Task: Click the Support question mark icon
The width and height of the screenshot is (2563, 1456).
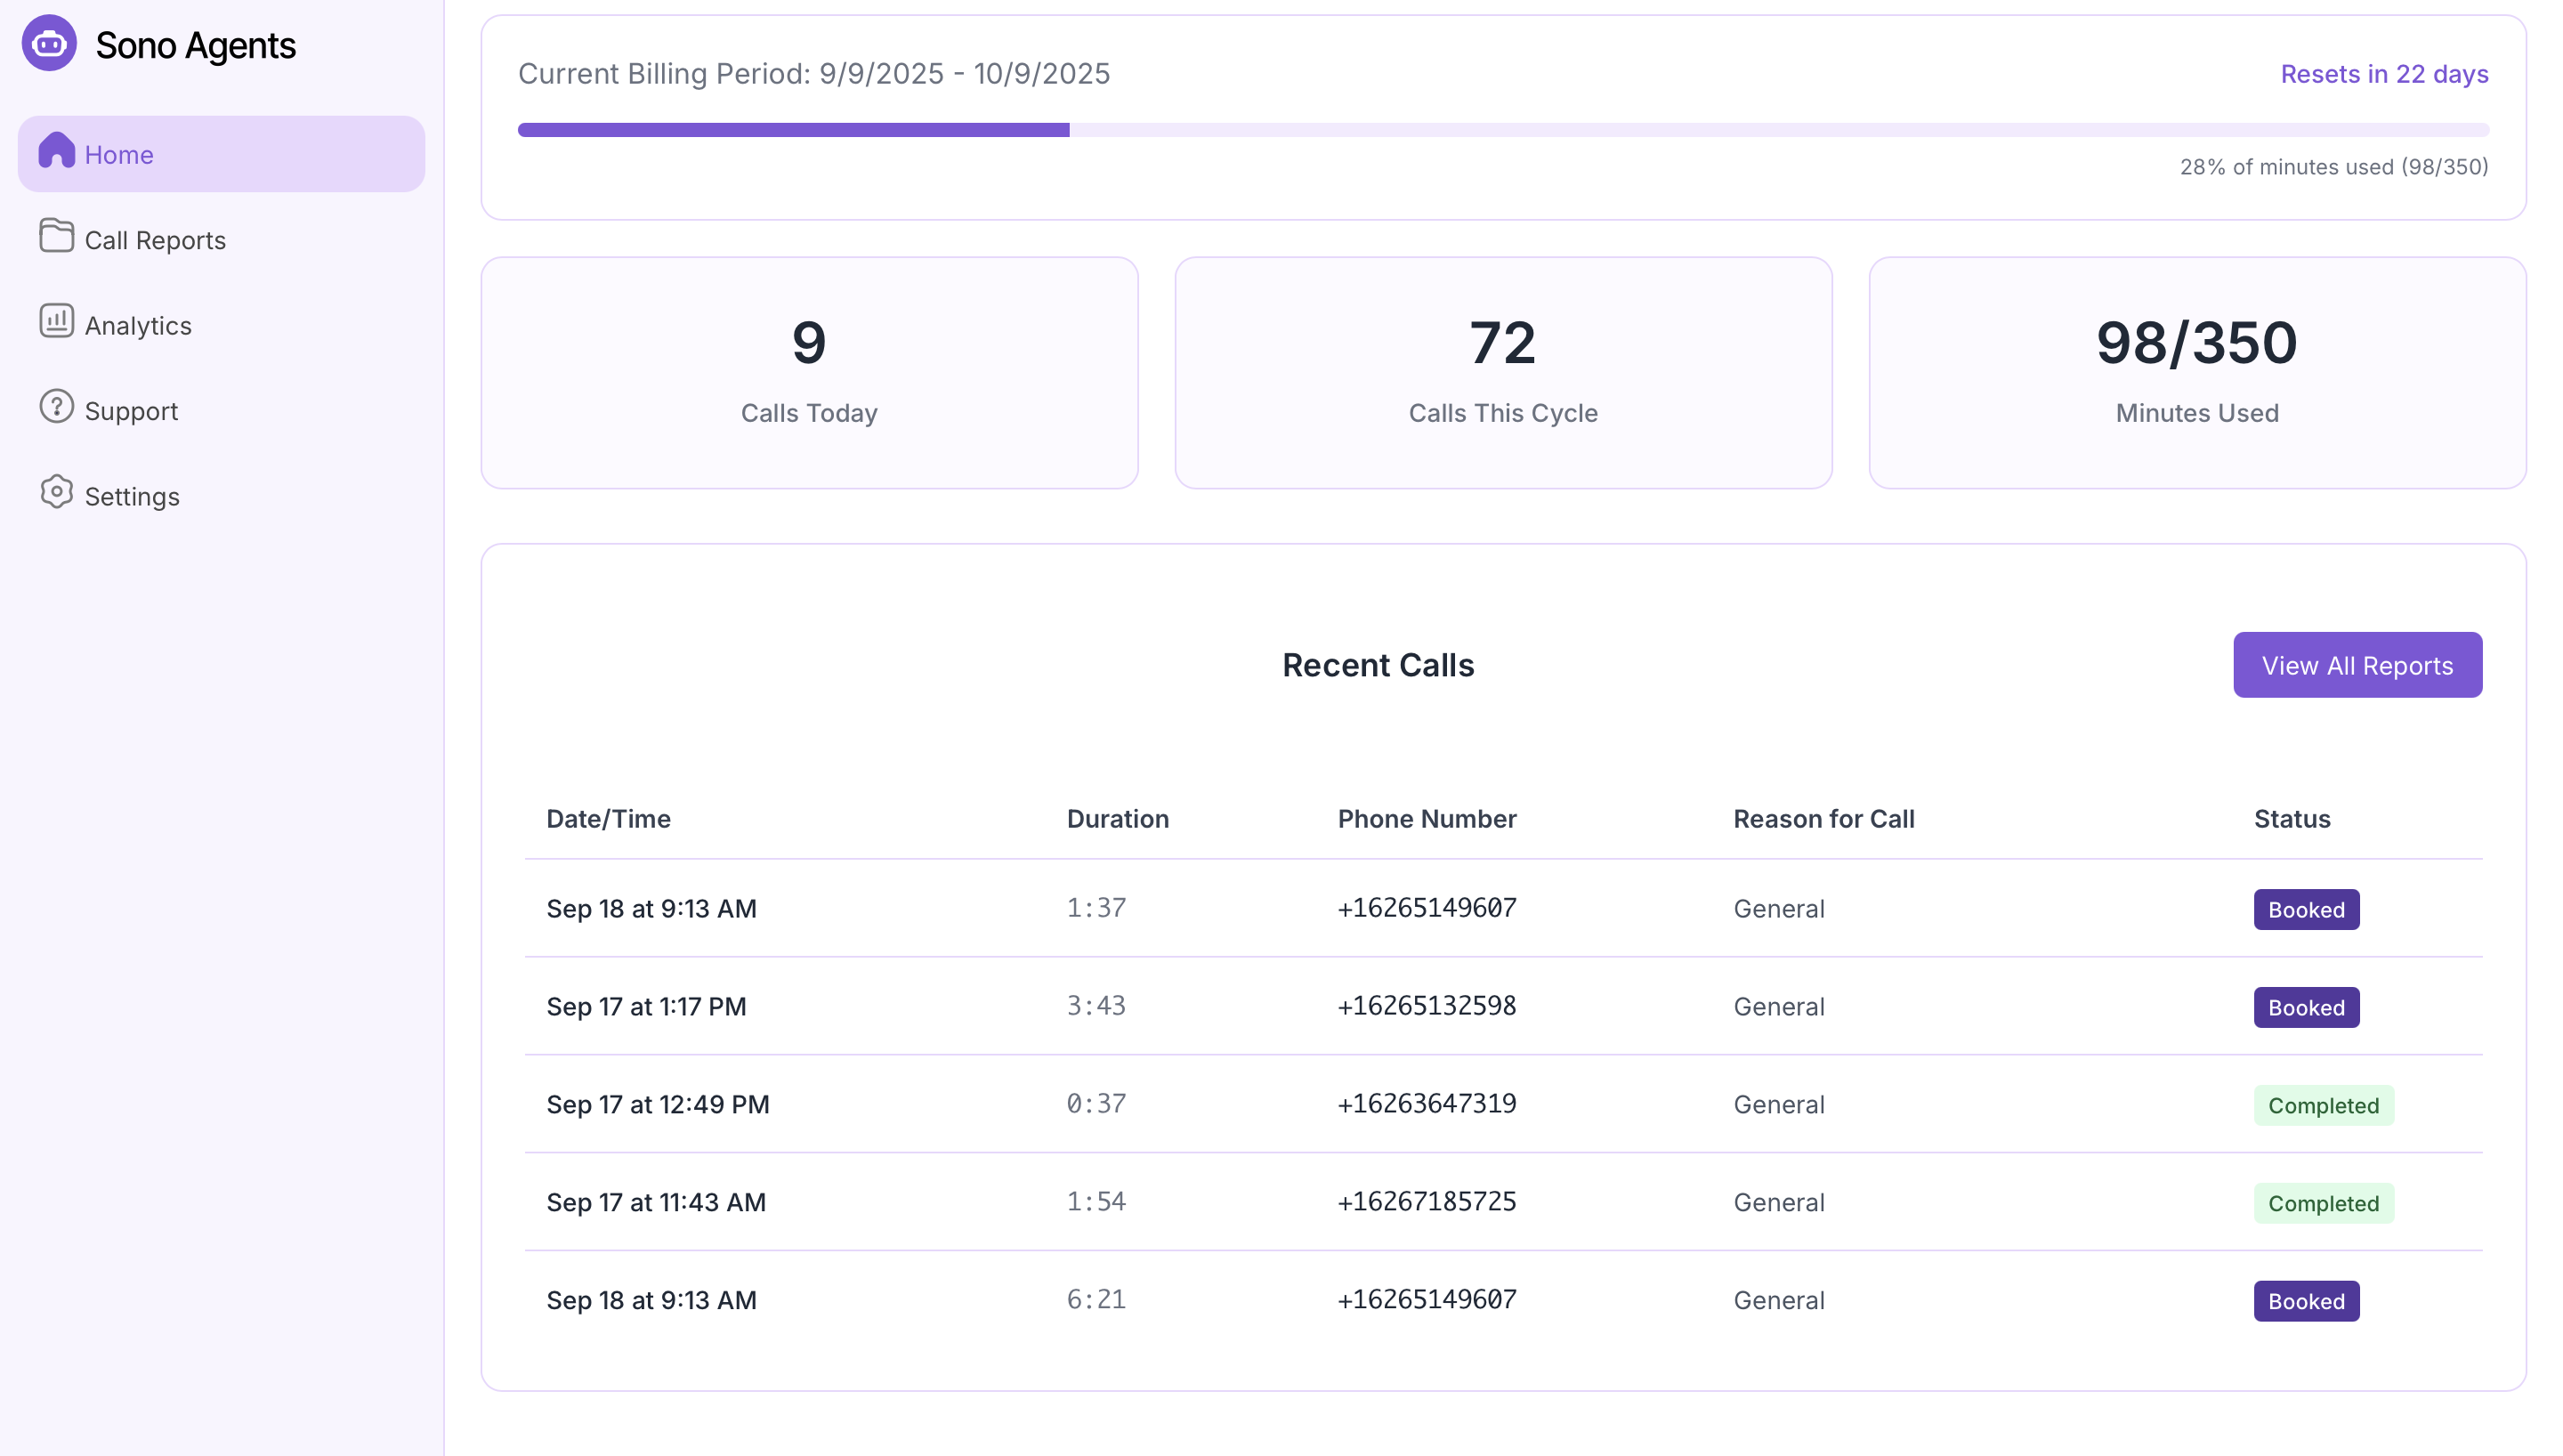Action: pyautogui.click(x=56, y=408)
